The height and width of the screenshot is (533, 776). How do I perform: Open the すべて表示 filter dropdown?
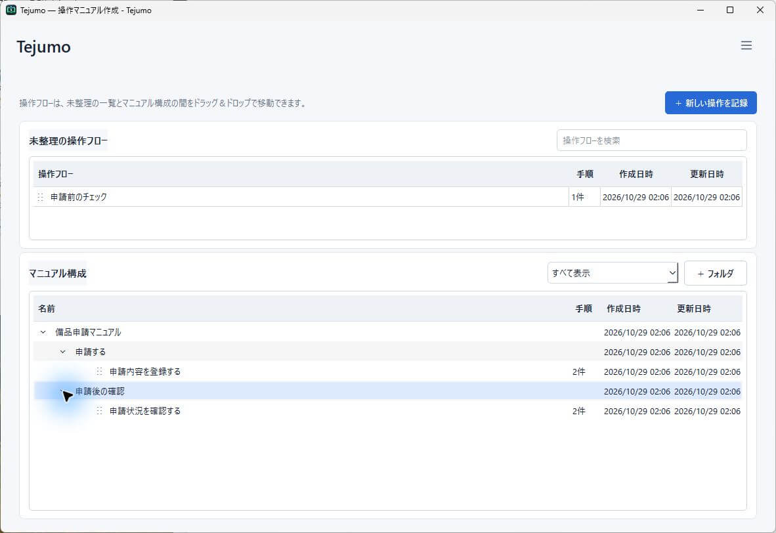point(613,273)
